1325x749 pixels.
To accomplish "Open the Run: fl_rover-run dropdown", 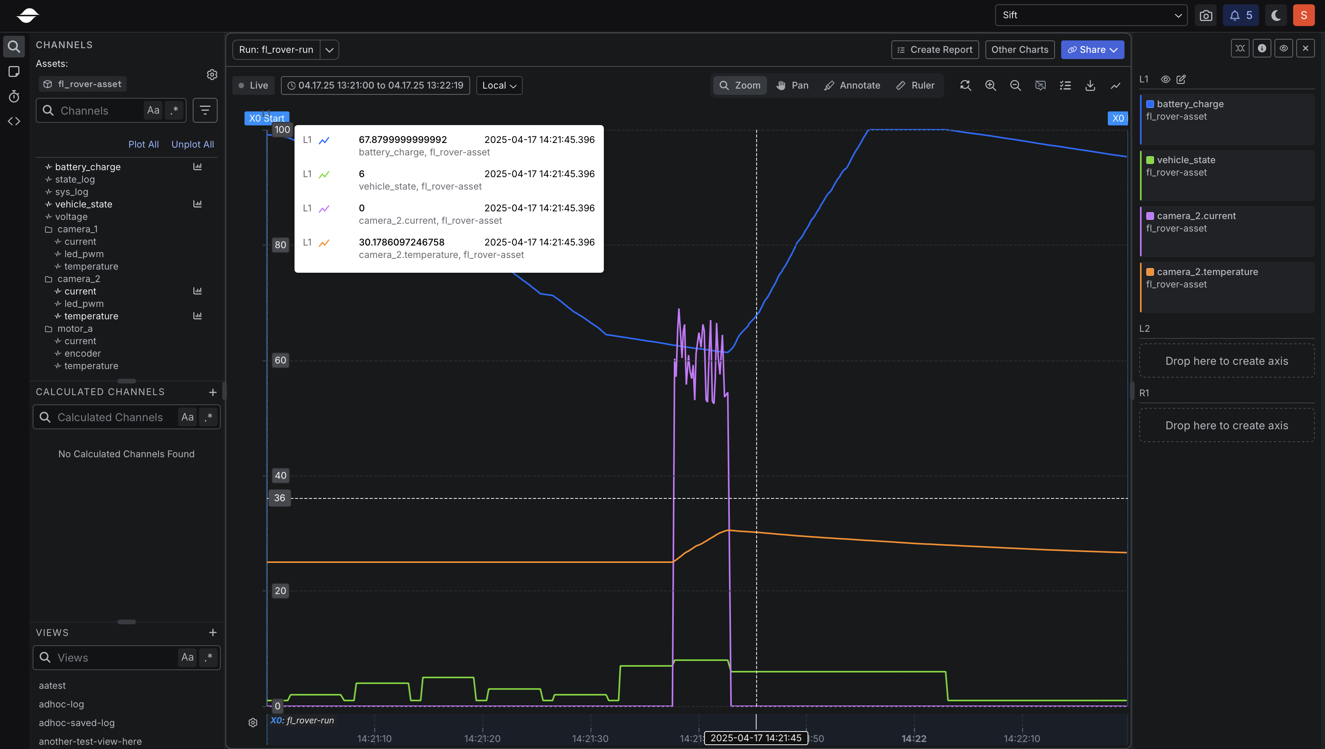I will click(x=330, y=49).
